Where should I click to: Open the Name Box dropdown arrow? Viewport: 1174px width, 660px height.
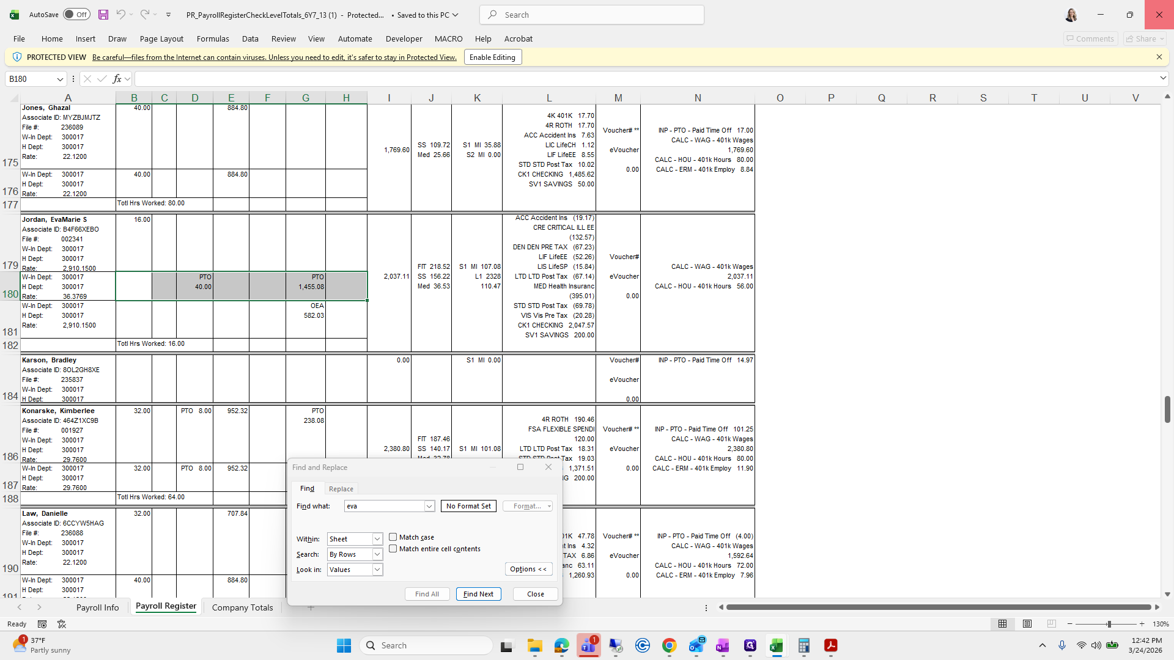60,79
